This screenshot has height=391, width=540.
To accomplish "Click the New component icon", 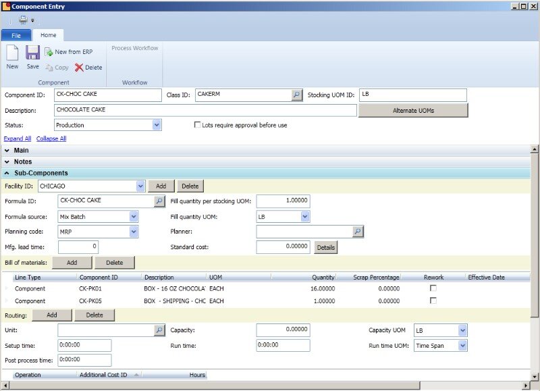I will pos(12,53).
